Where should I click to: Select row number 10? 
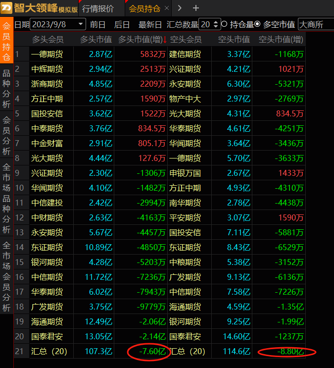20,188
